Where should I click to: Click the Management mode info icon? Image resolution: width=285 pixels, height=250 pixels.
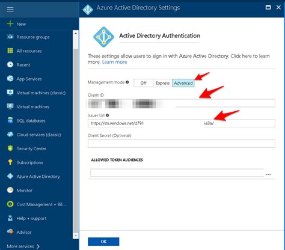(127, 82)
